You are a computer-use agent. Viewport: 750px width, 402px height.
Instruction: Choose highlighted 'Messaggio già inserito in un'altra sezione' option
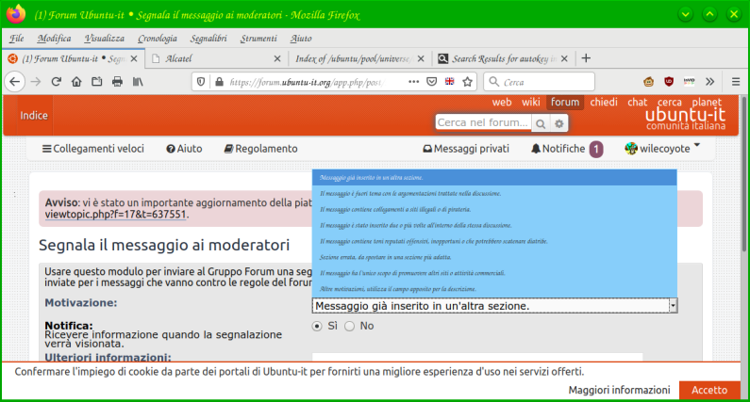494,178
